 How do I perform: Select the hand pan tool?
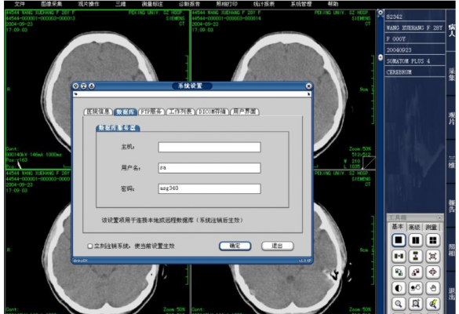pos(432,288)
